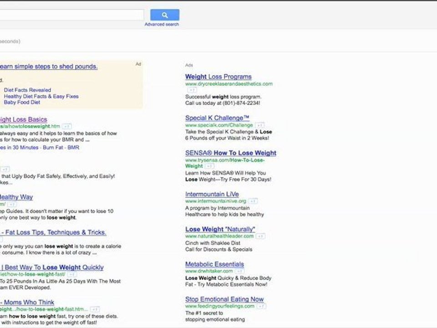Open Best Way To Lose Weight Quickly result

tap(51, 267)
